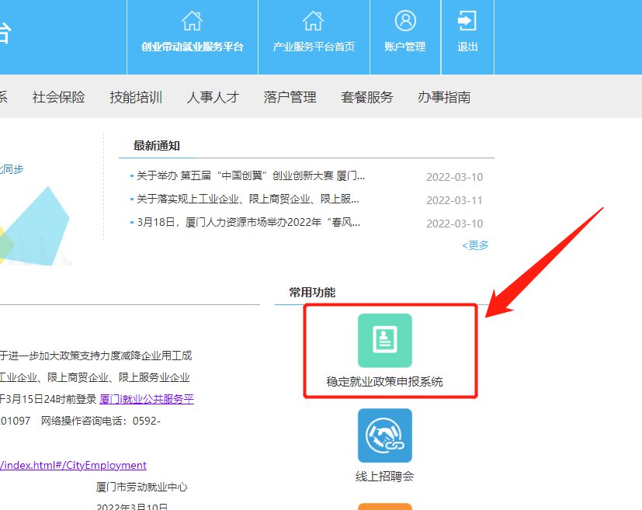Click the orange icon below 线上招聘会
This screenshot has height=510, width=642.
[384, 505]
